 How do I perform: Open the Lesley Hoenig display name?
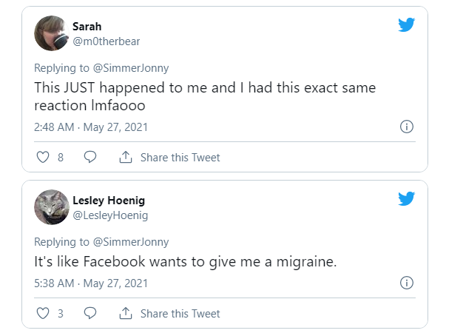click(109, 201)
